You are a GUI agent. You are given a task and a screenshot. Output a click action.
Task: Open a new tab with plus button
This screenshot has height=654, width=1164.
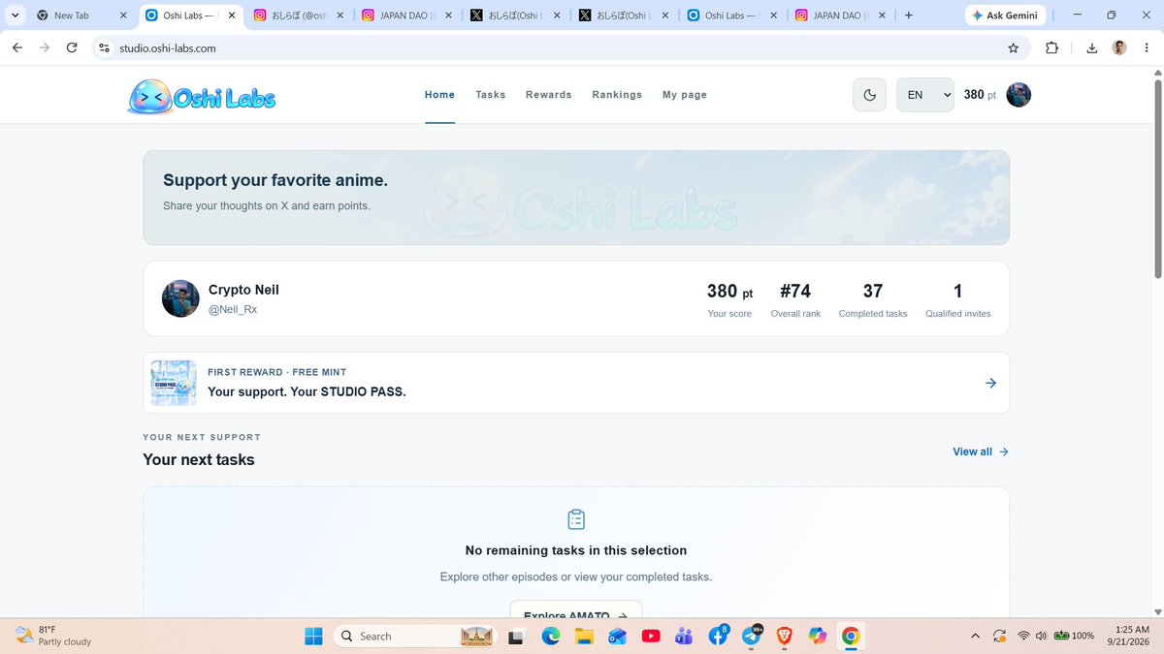pos(908,16)
